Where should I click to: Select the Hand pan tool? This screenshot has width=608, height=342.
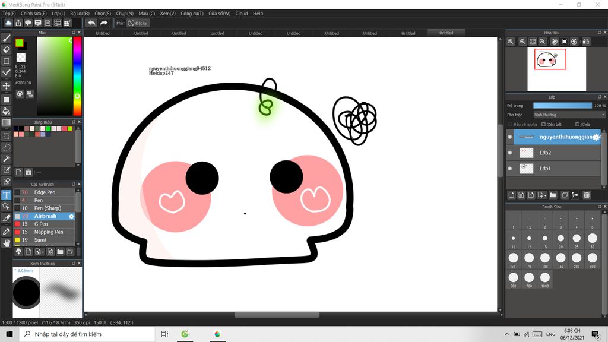pos(6,243)
